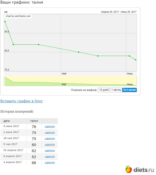Delete the 8 апреля 2017 measurement
This screenshot has width=156, height=175.
coord(50,156)
